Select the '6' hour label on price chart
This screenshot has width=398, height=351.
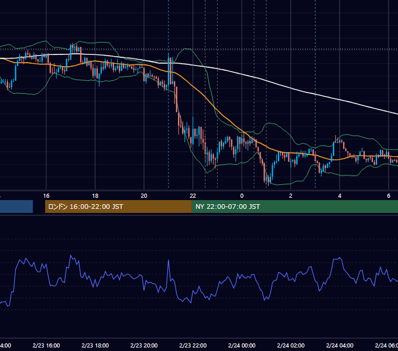coord(389,196)
